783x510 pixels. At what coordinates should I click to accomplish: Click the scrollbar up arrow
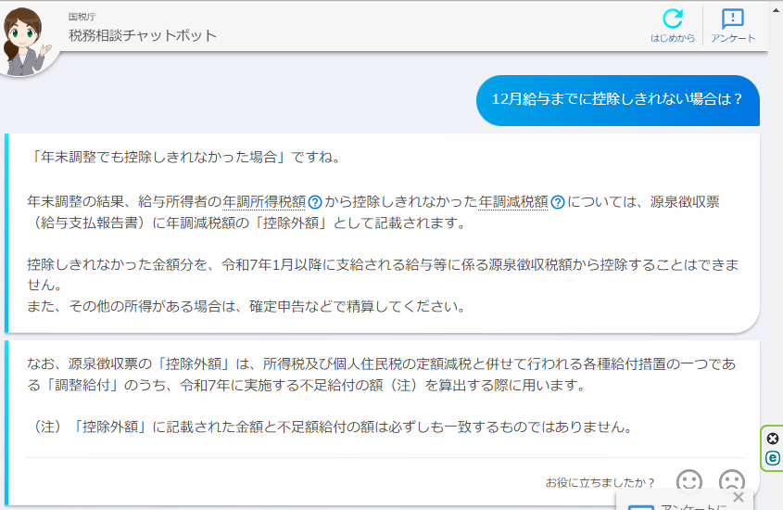coord(777,8)
